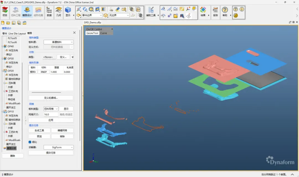Click the 提交任务 submit button

(51, 153)
